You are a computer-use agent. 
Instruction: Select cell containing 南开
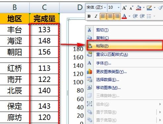tap(15, 79)
